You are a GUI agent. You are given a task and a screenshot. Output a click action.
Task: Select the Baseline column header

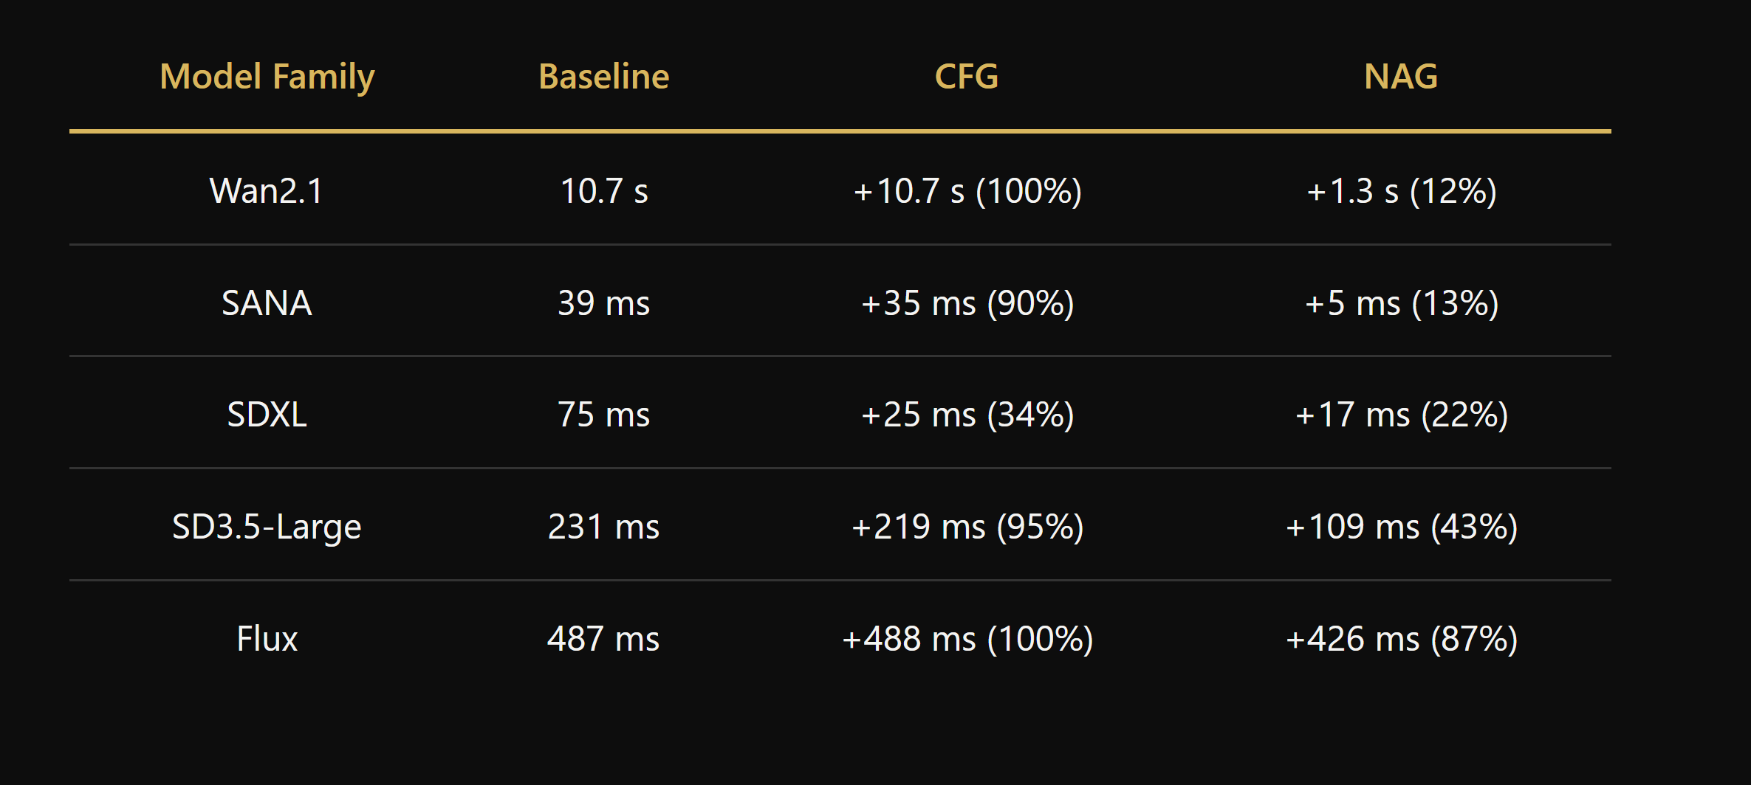tap(604, 77)
